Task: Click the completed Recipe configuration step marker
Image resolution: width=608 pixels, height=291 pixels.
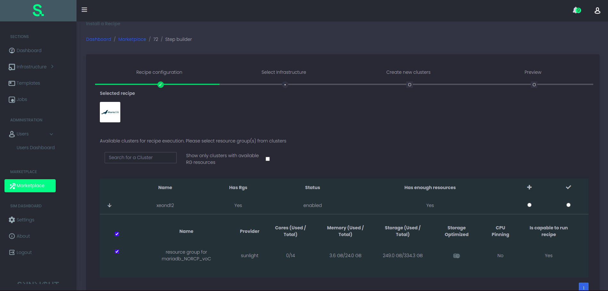Action: pos(161,85)
